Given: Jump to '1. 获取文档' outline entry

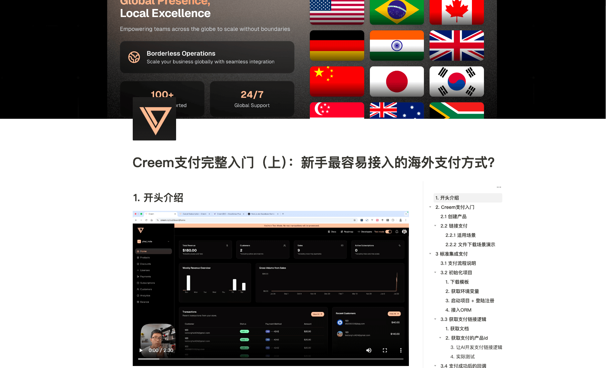Looking at the screenshot, I should pyautogui.click(x=457, y=329).
